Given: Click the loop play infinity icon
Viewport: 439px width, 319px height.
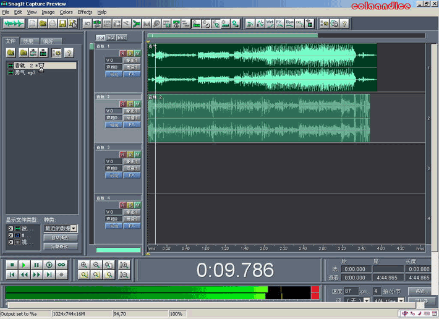Looking at the screenshot, I should click(61, 265).
